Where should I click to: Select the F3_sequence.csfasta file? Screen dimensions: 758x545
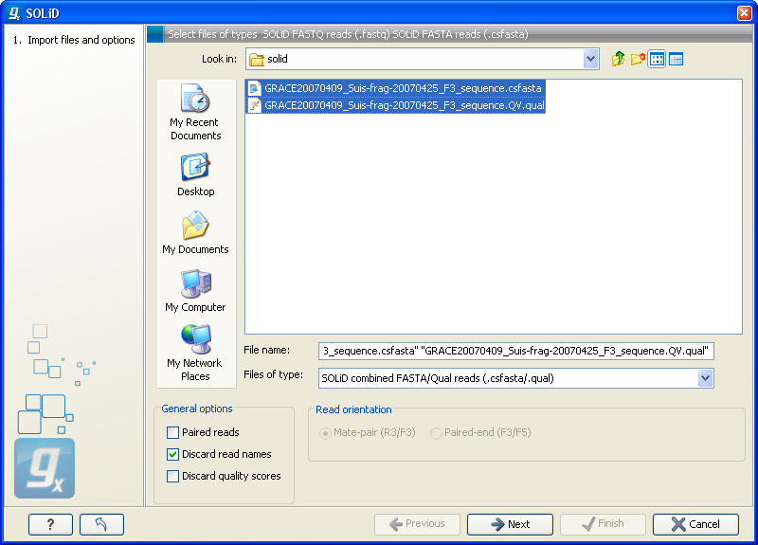pyautogui.click(x=402, y=88)
